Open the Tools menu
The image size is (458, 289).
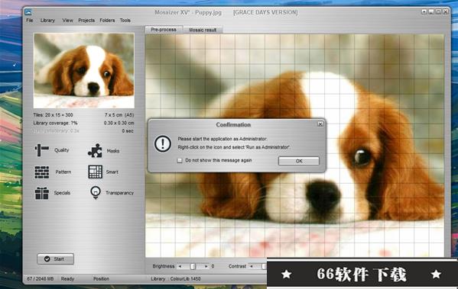point(125,21)
